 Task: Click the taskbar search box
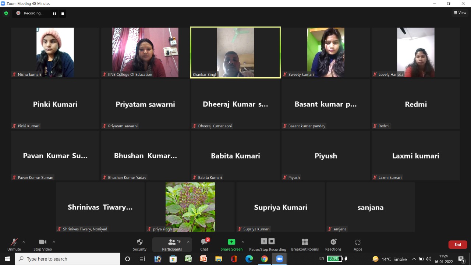point(67,259)
